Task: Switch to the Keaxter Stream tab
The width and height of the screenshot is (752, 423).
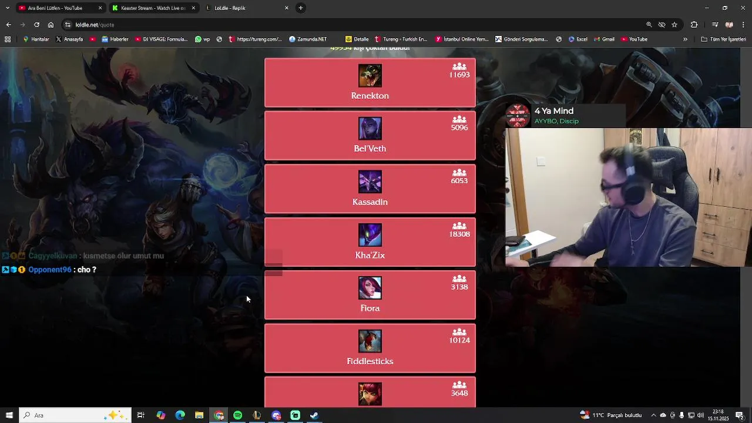Action: pyautogui.click(x=154, y=8)
